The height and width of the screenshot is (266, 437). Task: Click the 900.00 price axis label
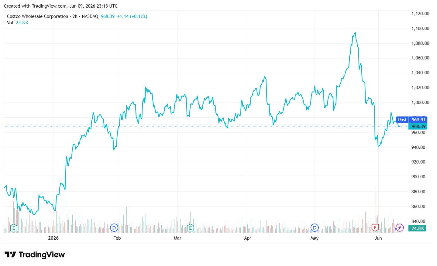(418, 177)
